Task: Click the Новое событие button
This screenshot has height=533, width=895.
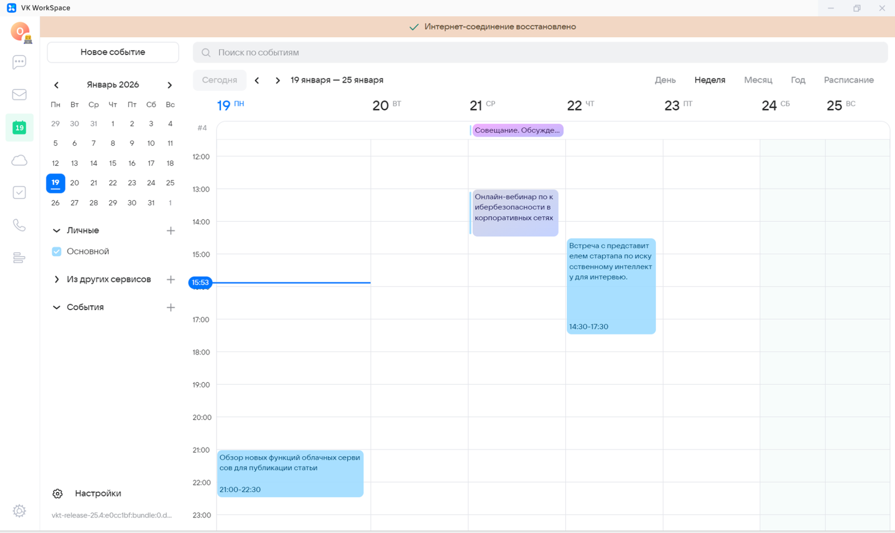Action: coord(113,52)
